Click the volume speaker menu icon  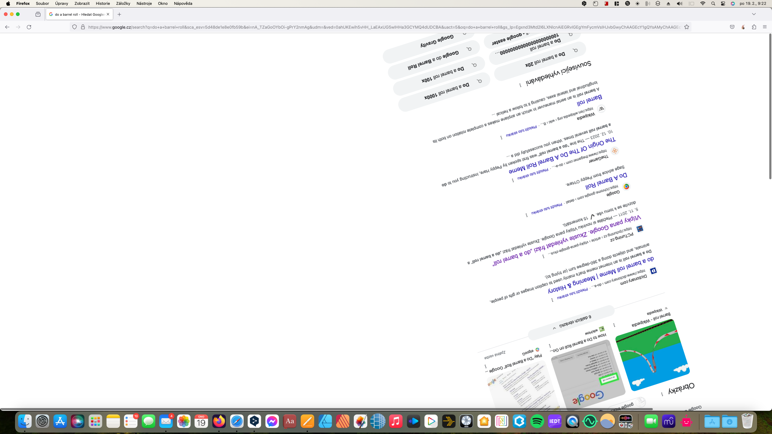[679, 4]
